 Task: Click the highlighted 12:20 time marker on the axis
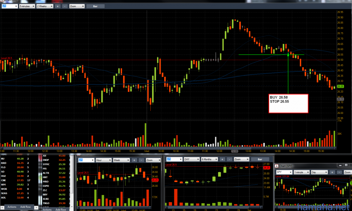[235, 151]
